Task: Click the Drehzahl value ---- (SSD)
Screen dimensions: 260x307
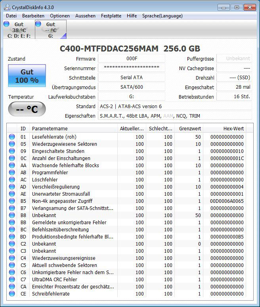Action: [234, 78]
